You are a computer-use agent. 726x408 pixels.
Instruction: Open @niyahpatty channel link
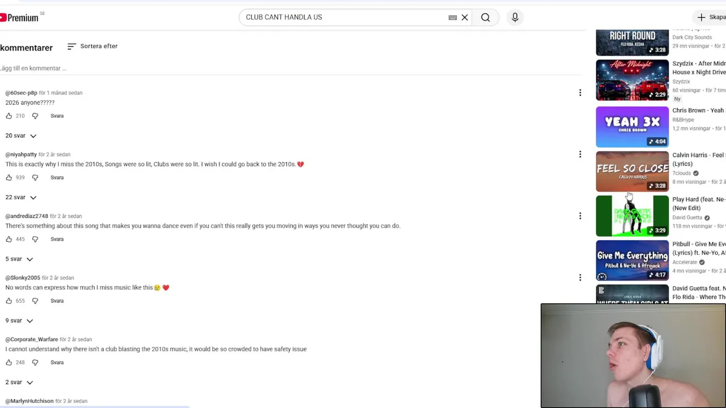[21, 155]
